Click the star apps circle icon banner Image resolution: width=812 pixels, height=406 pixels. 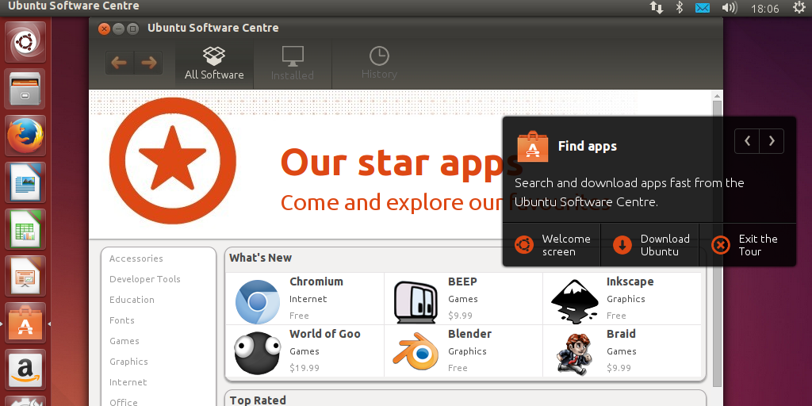point(172,161)
